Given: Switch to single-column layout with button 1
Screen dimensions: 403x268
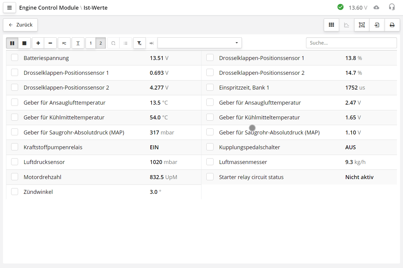Looking at the screenshot, I should coord(90,43).
